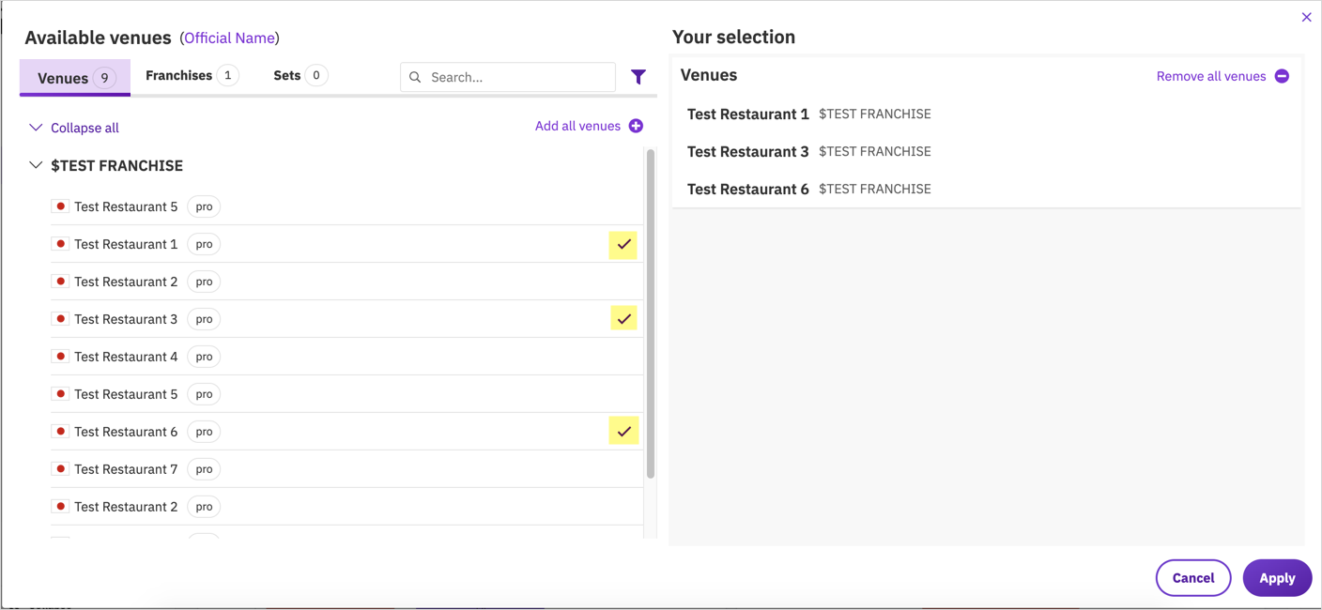Click the pro badge on Test Restaurant 6
This screenshot has width=1322, height=610.
click(x=204, y=432)
